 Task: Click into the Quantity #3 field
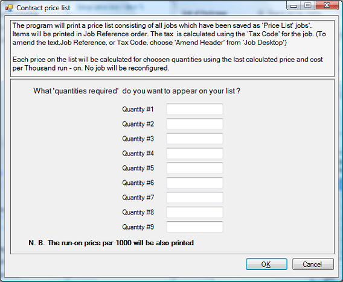tap(194, 139)
